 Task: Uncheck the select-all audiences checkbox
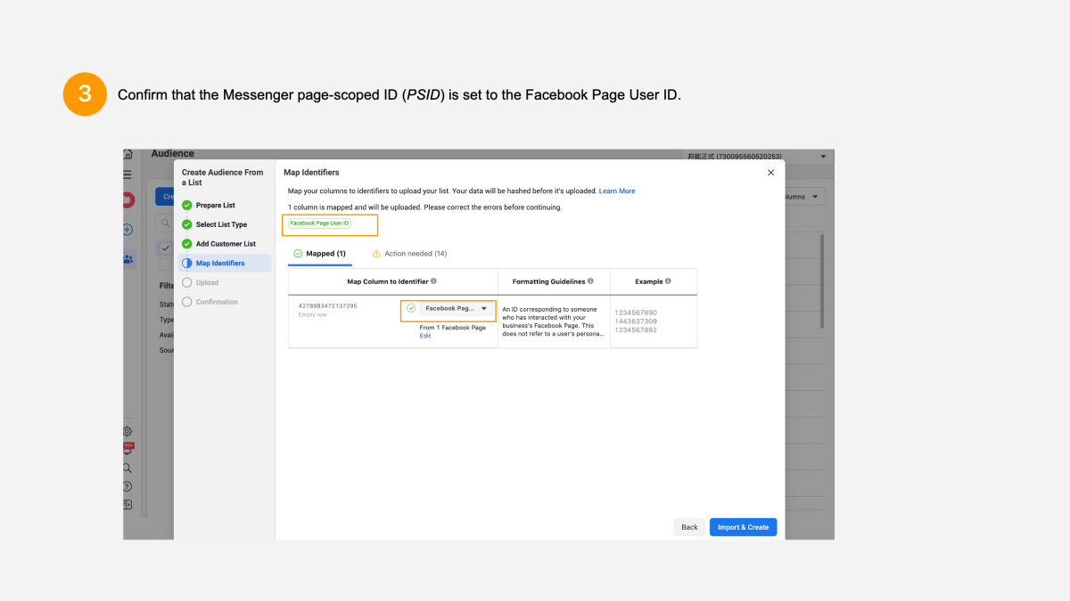[x=165, y=247]
